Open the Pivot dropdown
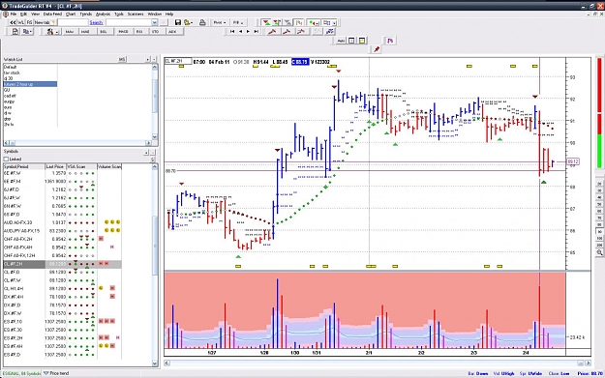Screen dimensions: 605x378 point(219,23)
